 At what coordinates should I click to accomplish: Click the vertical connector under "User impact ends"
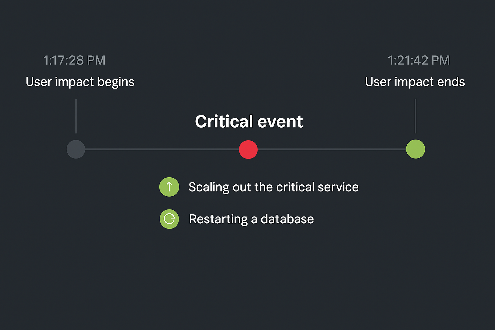click(415, 116)
